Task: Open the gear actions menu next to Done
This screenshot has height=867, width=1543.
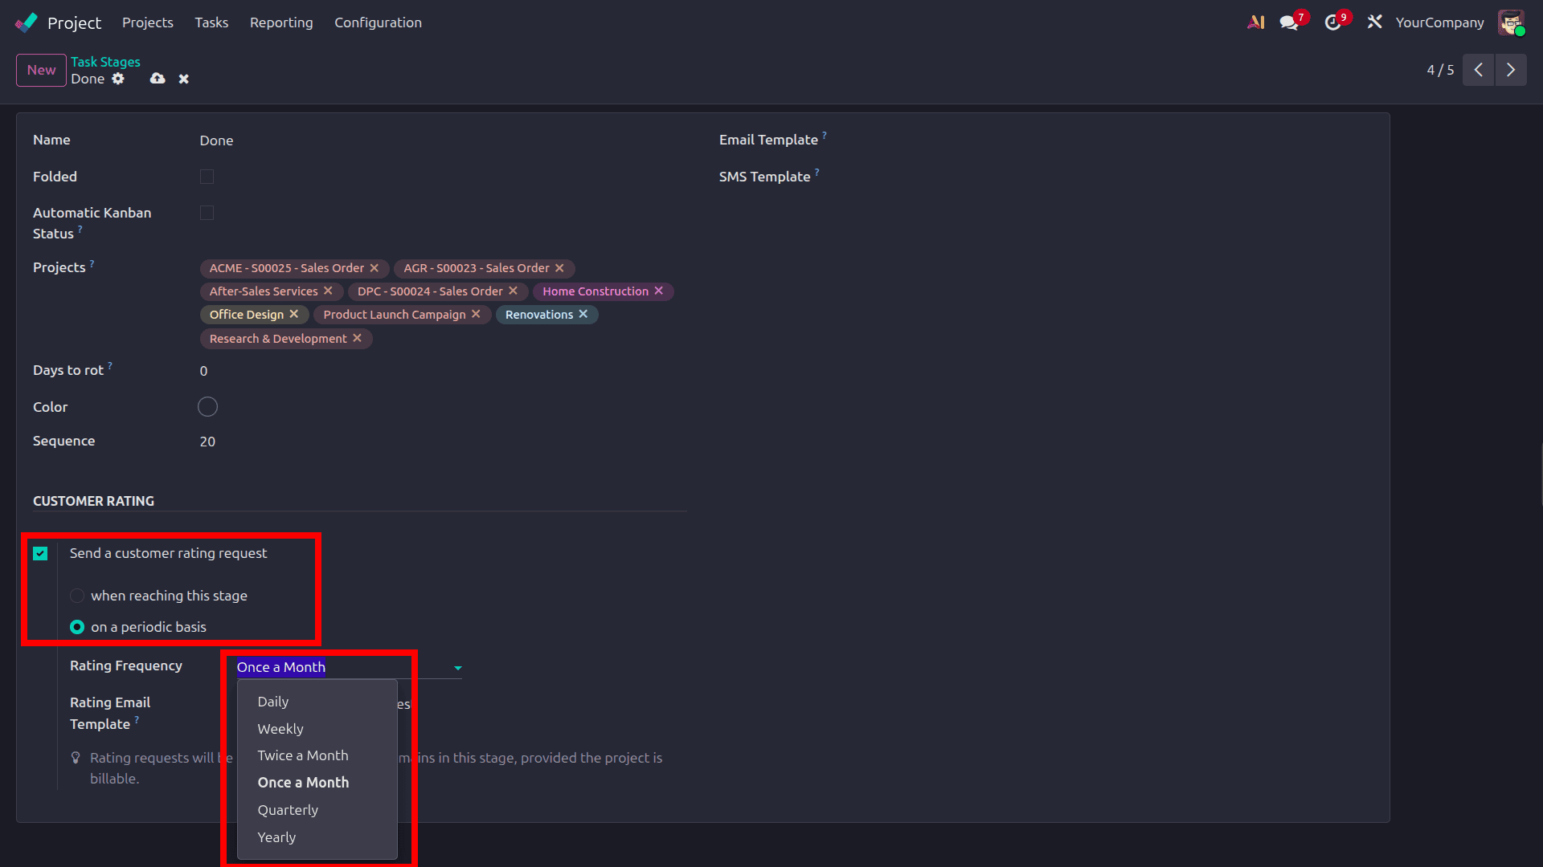Action: tap(118, 79)
